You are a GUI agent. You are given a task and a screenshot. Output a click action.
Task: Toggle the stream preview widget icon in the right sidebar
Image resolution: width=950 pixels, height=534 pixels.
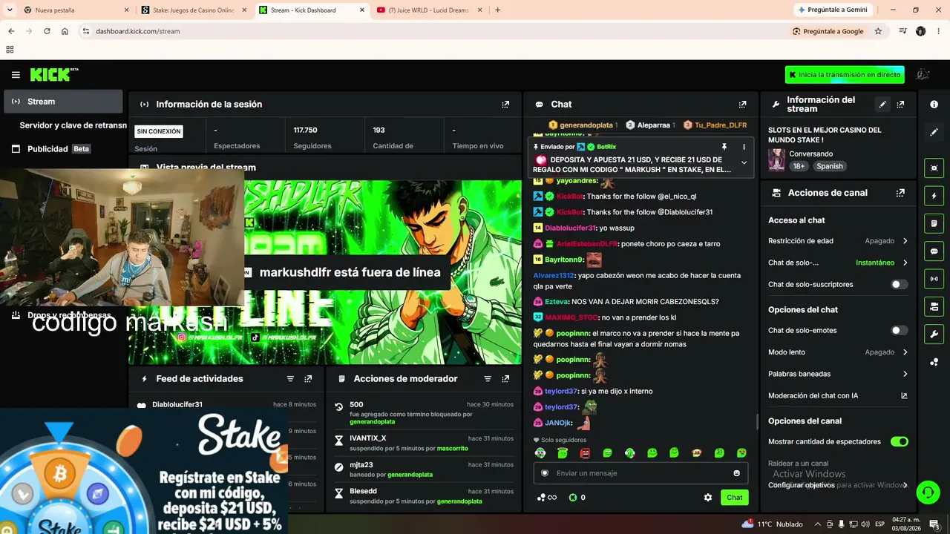pos(934,168)
